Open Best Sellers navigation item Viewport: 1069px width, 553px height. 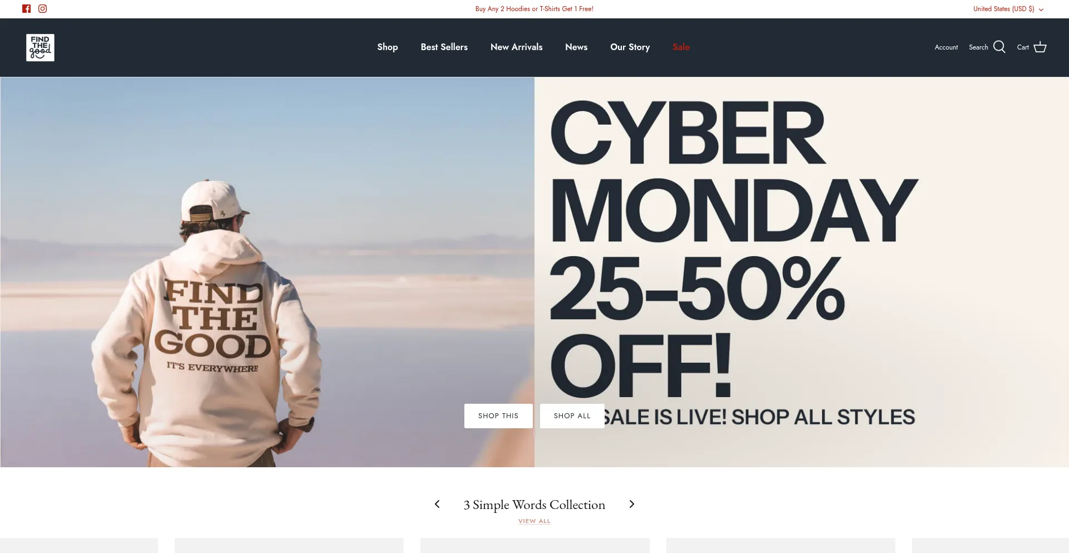pyautogui.click(x=444, y=47)
